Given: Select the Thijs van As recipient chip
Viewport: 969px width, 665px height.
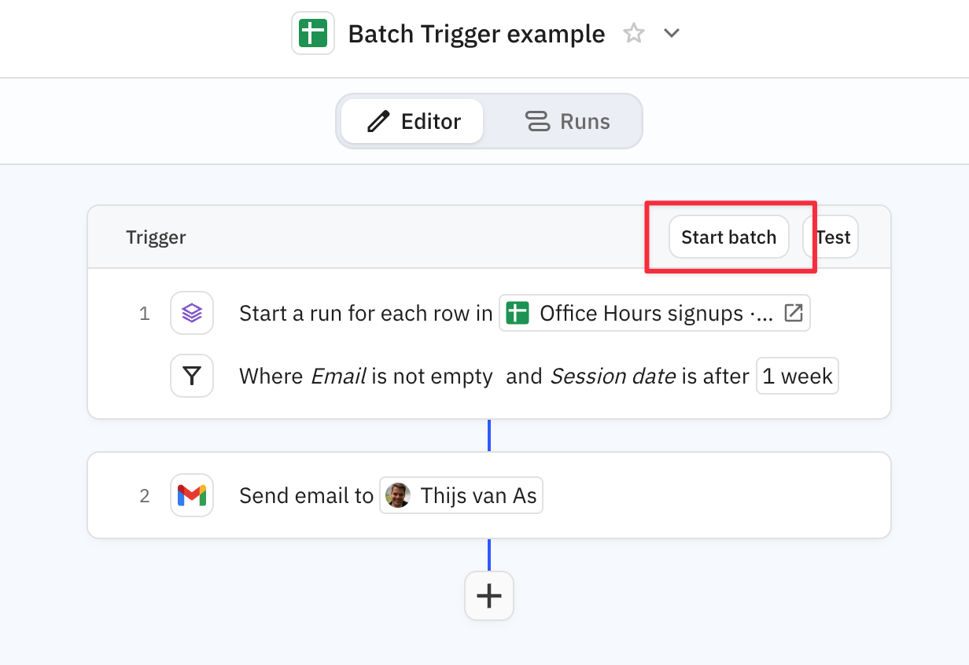Looking at the screenshot, I should pyautogui.click(x=461, y=496).
